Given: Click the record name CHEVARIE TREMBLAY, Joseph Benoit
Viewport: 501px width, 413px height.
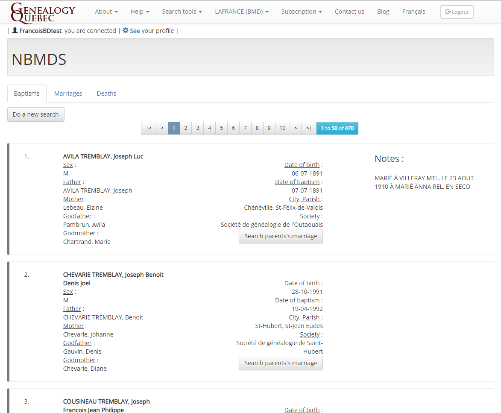Looking at the screenshot, I should 113,275.
